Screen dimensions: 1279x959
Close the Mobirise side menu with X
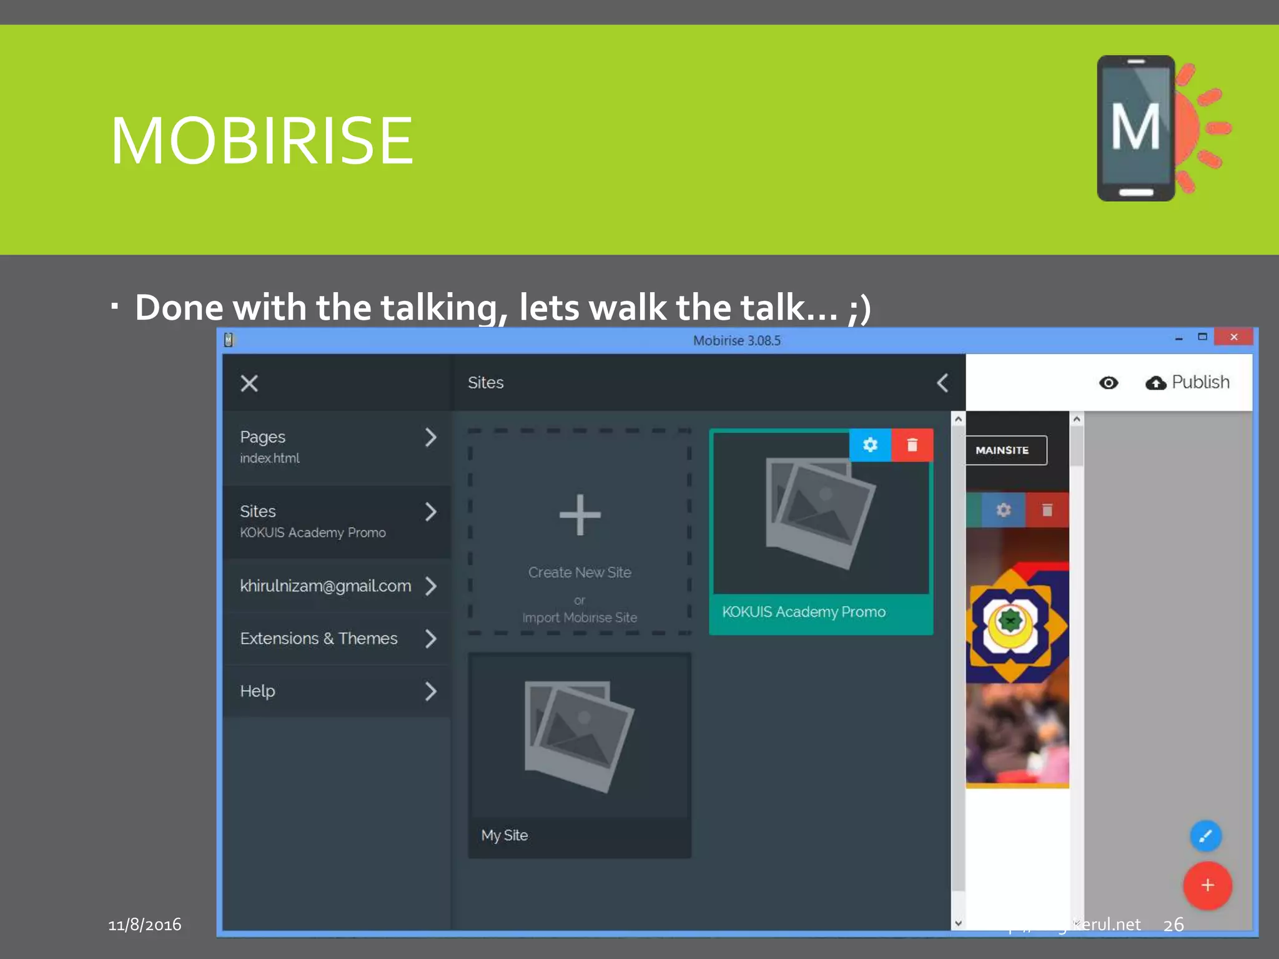click(249, 383)
